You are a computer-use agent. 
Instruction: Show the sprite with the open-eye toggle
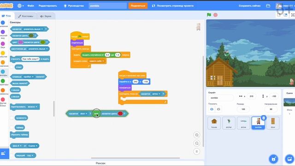[x=212, y=109]
